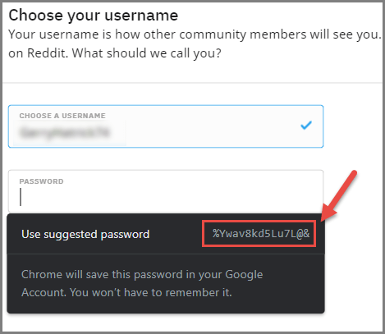Screen dimensions: 385x334
Task: Click the Your username is how description line
Action: point(195,34)
